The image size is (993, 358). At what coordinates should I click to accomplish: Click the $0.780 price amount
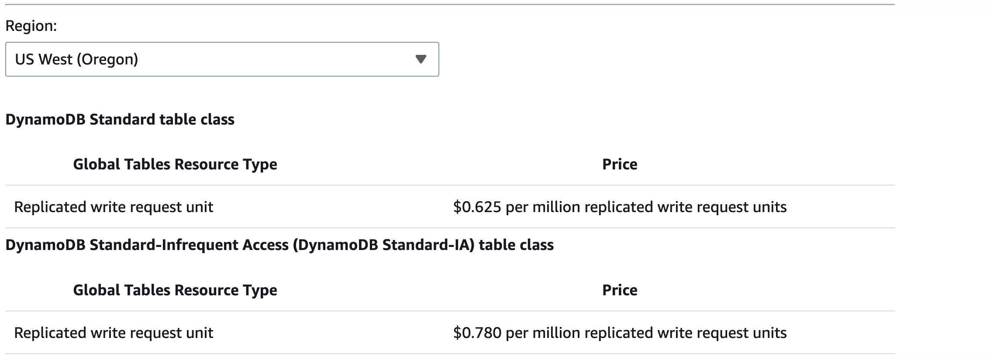477,333
